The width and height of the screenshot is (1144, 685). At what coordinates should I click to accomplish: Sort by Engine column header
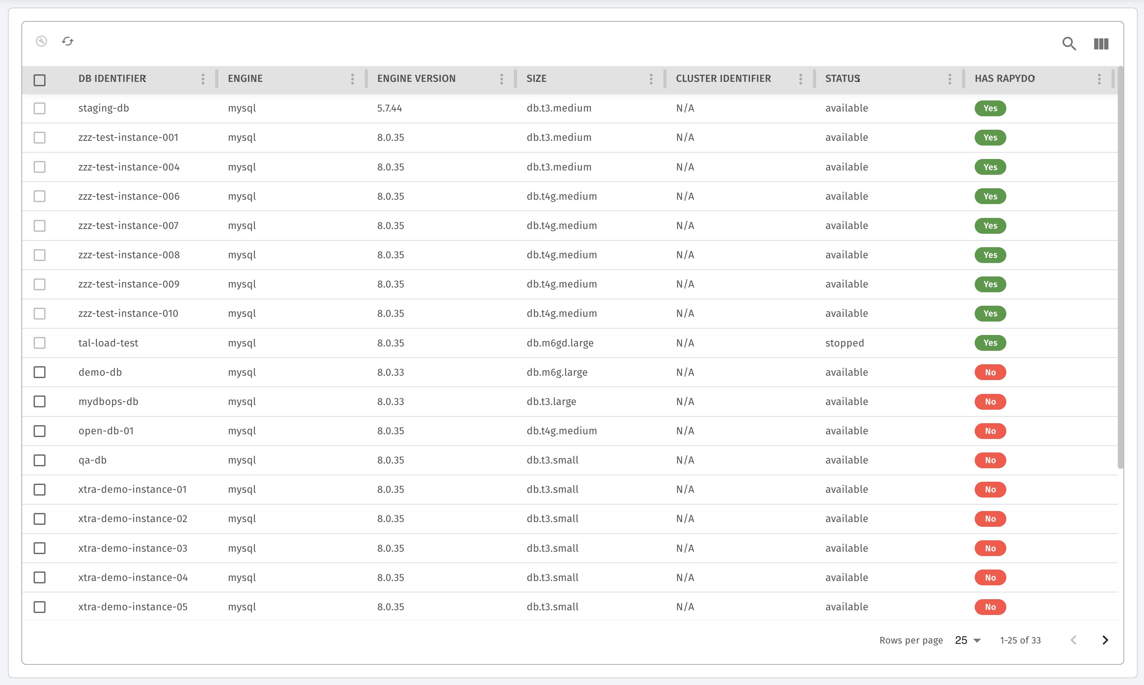(x=245, y=79)
